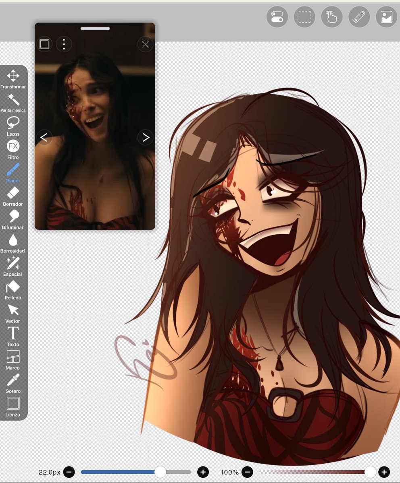400x483 pixels.
Task: Select the Relleno fill tool
Action: click(x=13, y=289)
